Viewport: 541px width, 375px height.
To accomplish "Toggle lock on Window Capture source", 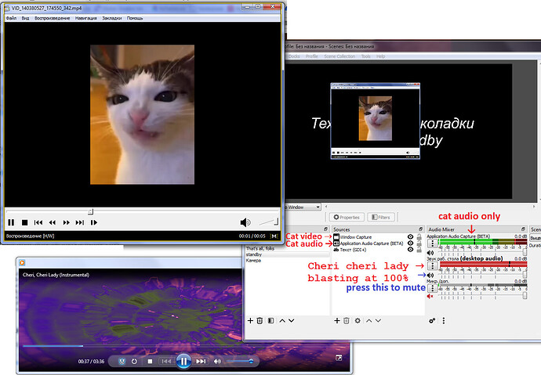I will point(419,237).
